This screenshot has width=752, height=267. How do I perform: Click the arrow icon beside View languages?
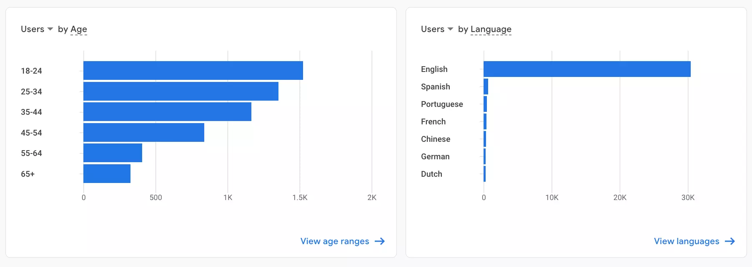coord(730,241)
